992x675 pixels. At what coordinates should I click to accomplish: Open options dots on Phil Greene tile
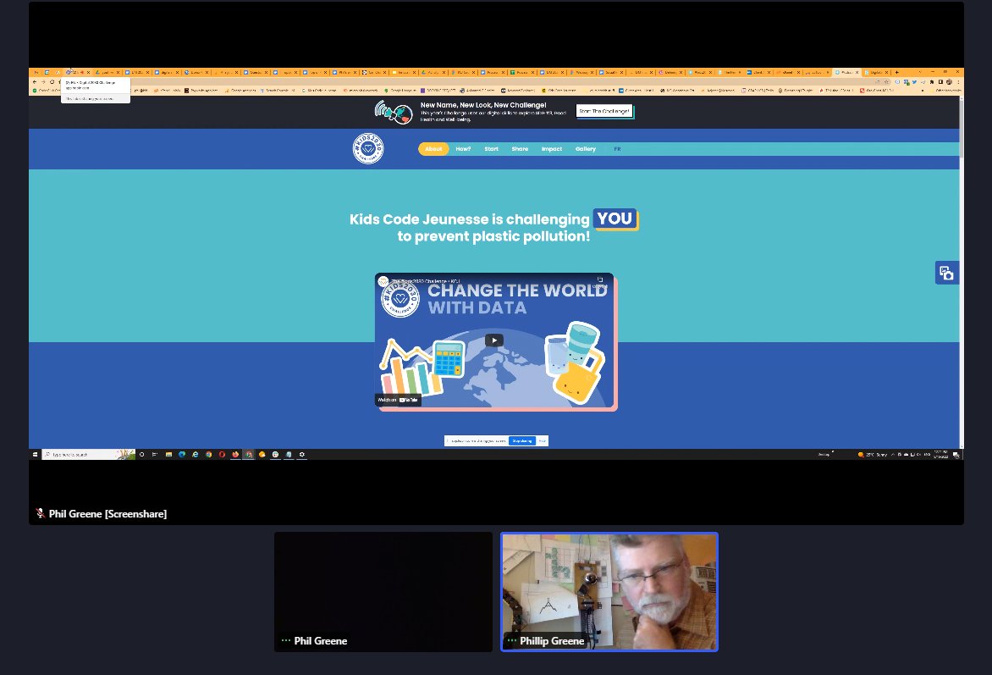(x=286, y=641)
